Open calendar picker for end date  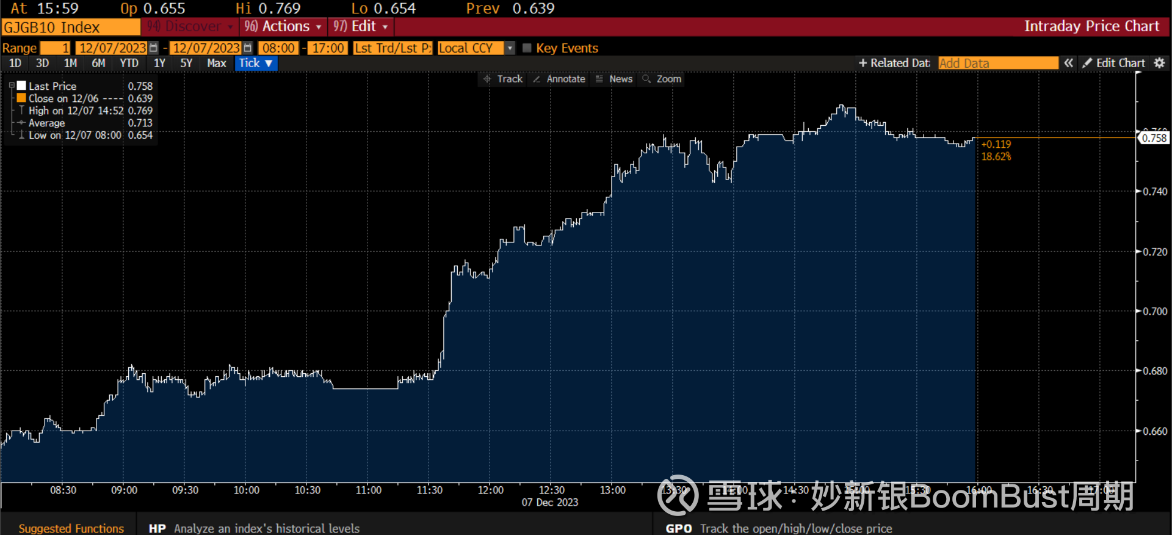pos(247,48)
